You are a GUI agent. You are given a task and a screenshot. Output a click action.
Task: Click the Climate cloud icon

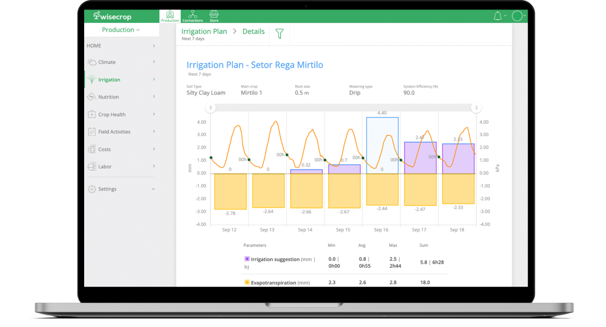tap(91, 62)
